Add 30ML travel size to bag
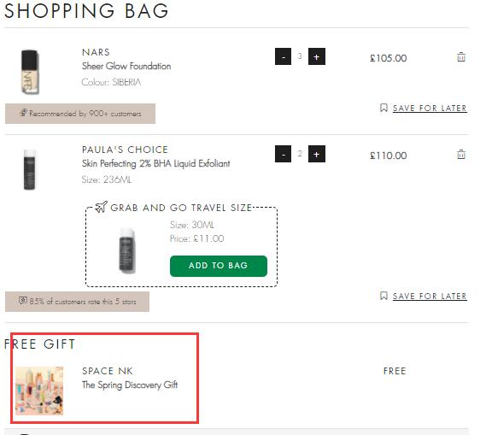This screenshot has width=480, height=435. pyautogui.click(x=219, y=266)
